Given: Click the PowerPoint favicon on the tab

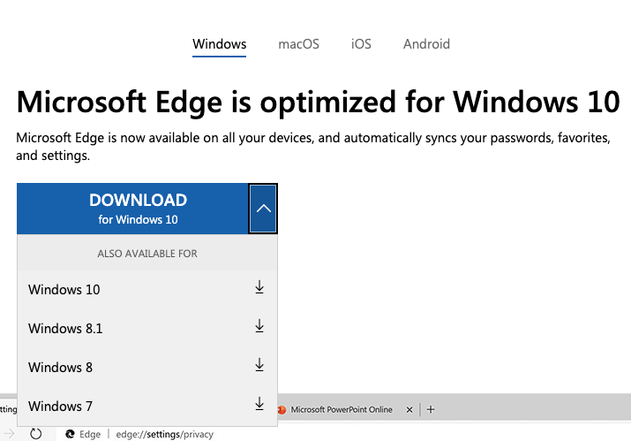Looking at the screenshot, I should (x=282, y=409).
